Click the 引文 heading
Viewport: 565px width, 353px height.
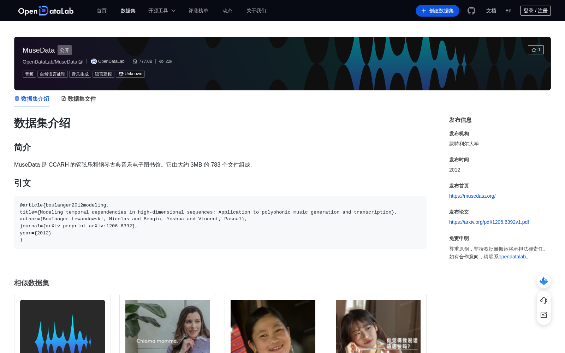coord(23,183)
